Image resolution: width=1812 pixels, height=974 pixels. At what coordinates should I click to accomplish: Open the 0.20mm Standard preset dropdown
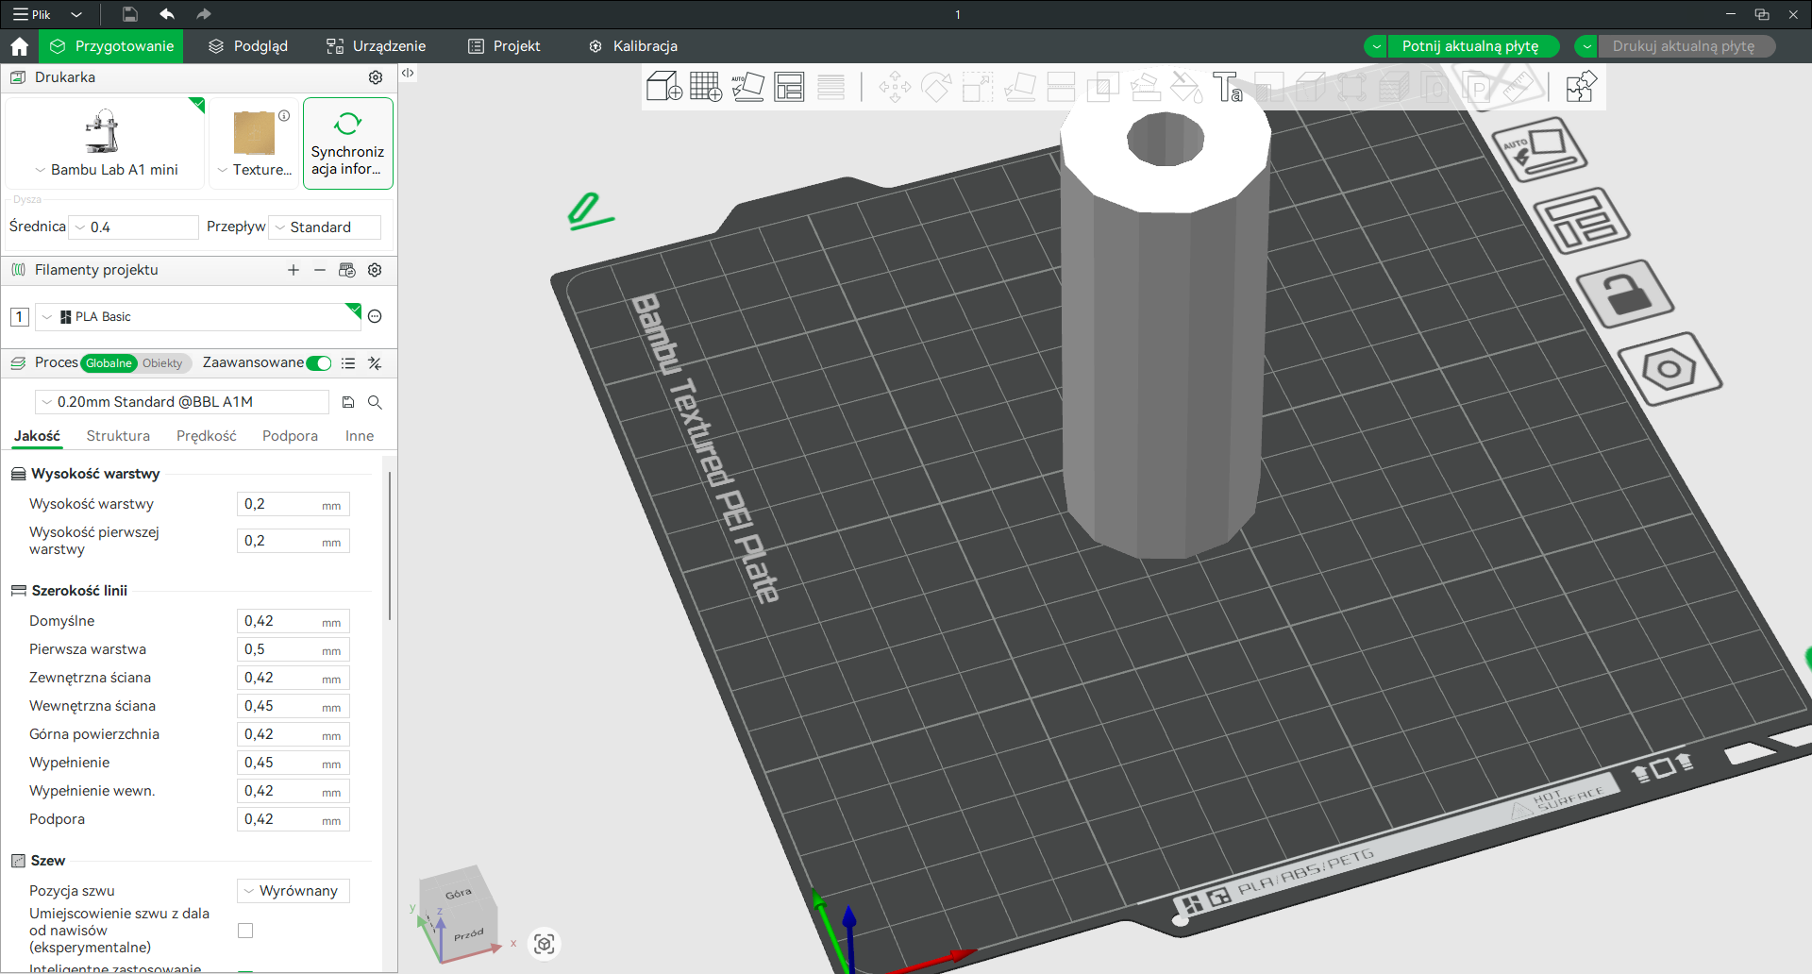(x=182, y=402)
